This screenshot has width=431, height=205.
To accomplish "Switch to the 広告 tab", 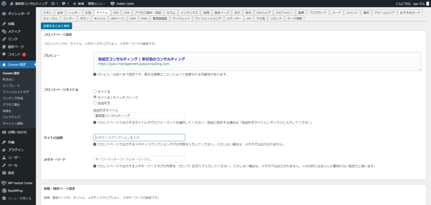I will point(88,12).
